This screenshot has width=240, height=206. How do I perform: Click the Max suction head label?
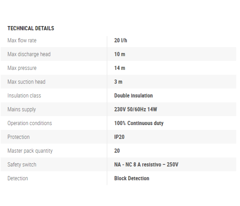[26, 82]
